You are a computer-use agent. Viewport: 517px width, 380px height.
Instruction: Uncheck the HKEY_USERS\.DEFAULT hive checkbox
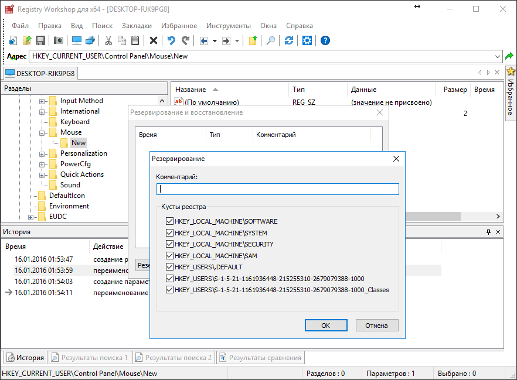click(x=170, y=267)
